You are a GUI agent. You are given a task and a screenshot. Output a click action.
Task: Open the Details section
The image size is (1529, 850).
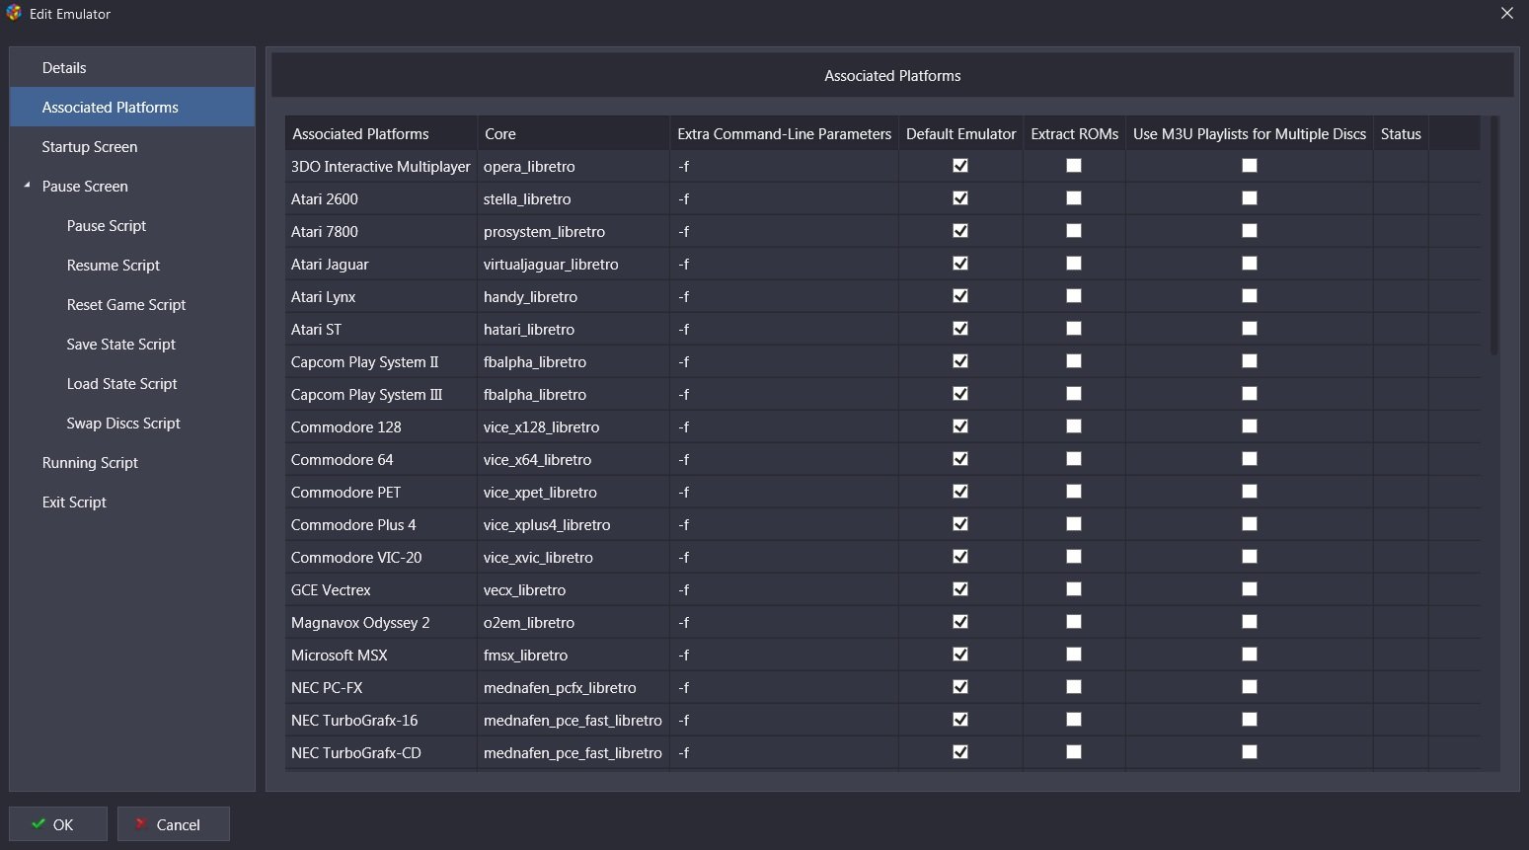coord(132,67)
